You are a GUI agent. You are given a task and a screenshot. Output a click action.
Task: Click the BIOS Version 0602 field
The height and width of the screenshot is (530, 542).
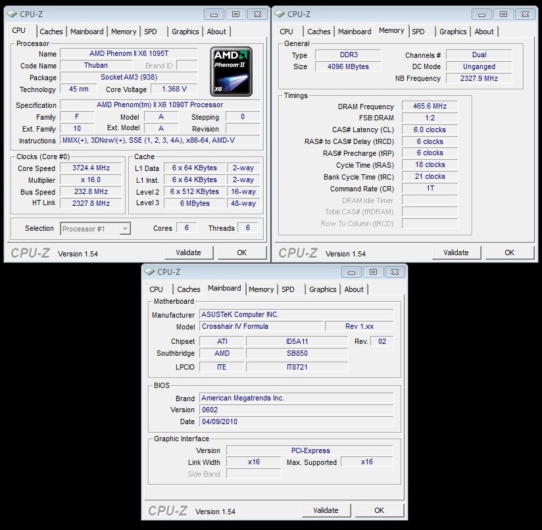(296, 410)
